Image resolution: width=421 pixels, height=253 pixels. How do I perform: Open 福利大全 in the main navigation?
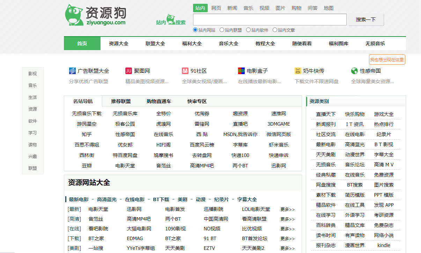click(192, 44)
